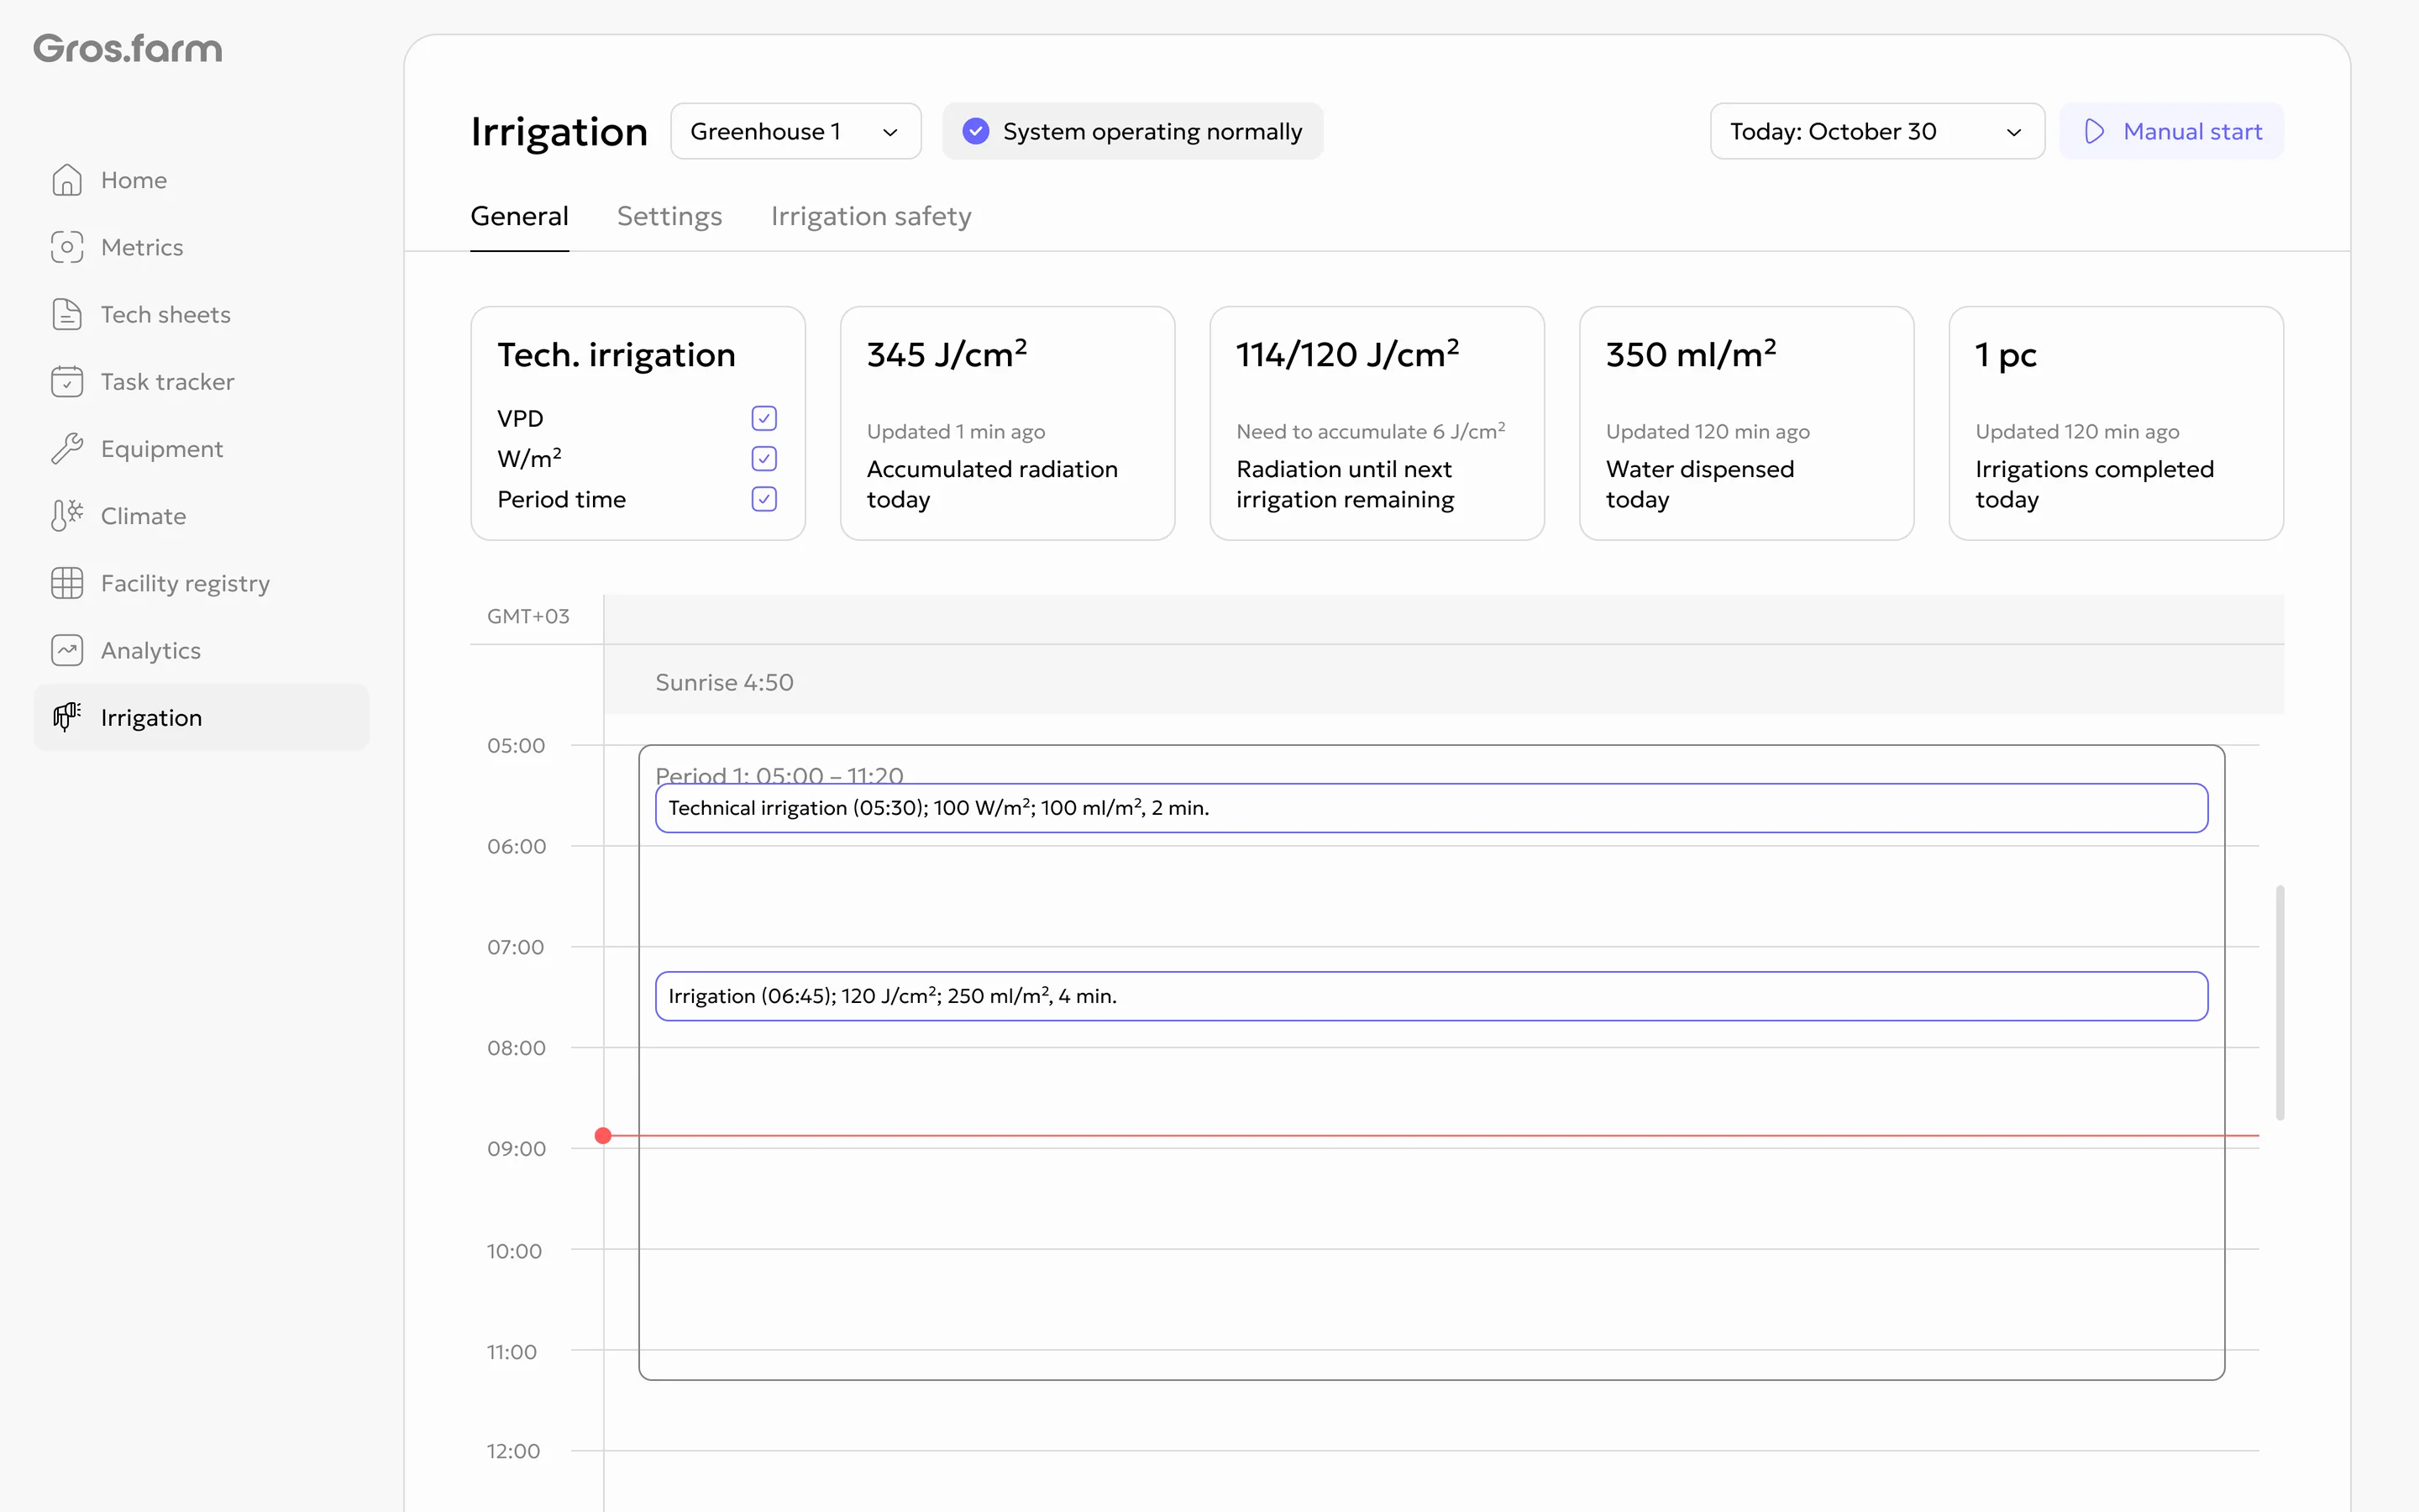Open Tech sheets in the sidebar
This screenshot has width=2419, height=1512.
pyautogui.click(x=201, y=314)
